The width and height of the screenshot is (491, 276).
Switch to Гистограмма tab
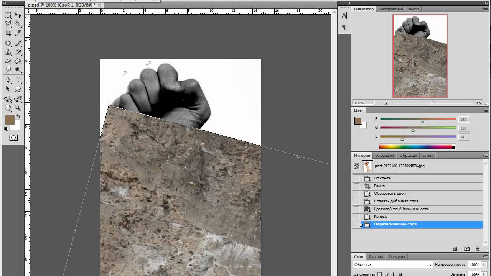390,9
